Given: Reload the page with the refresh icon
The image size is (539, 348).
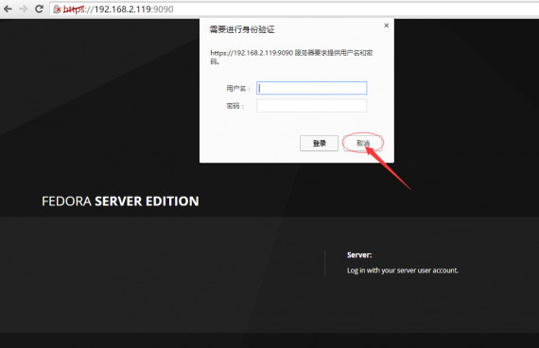Looking at the screenshot, I should [39, 9].
